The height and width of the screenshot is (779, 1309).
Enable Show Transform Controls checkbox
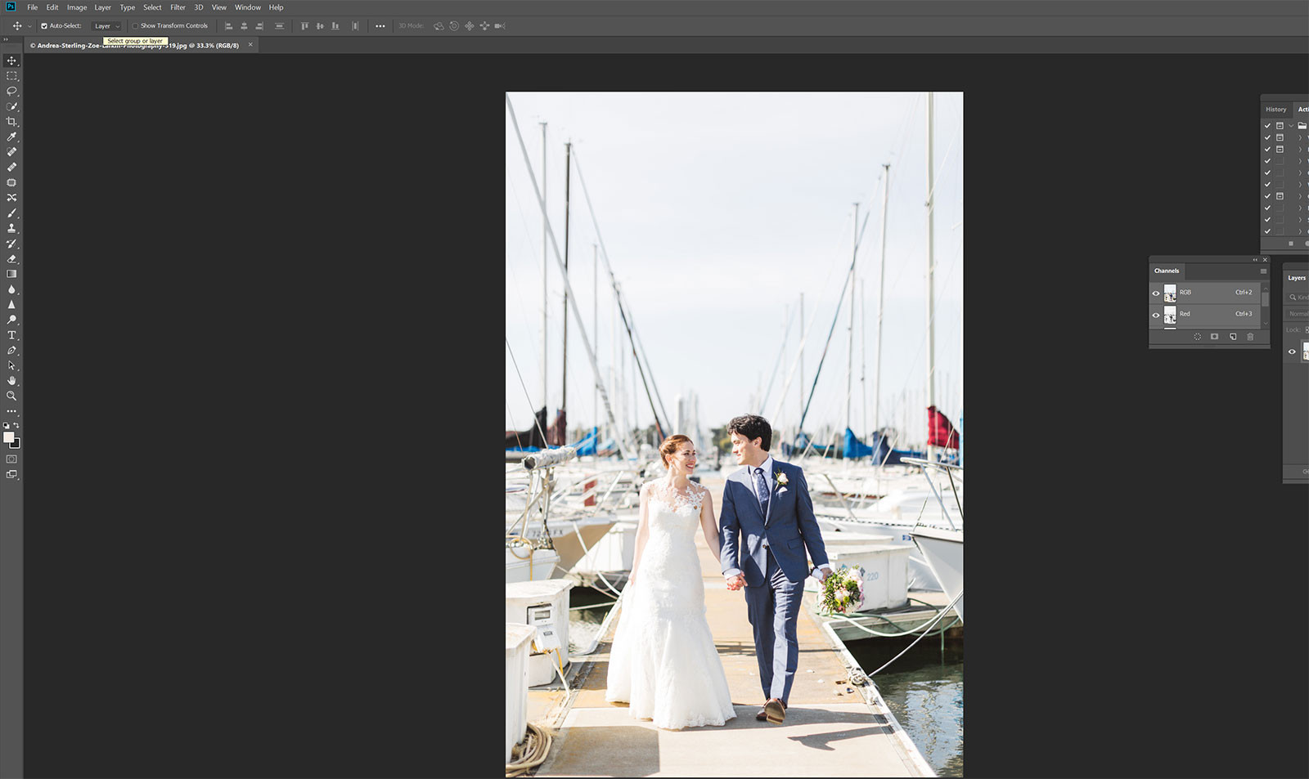tap(136, 26)
